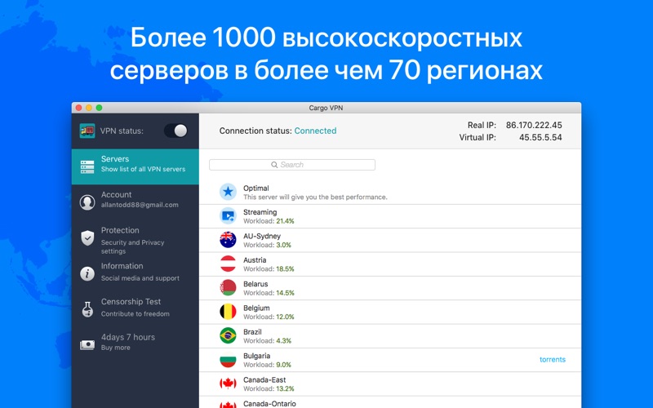Click the magnifier icon in Search
Screen dimensions: 653x408
pyautogui.click(x=274, y=165)
